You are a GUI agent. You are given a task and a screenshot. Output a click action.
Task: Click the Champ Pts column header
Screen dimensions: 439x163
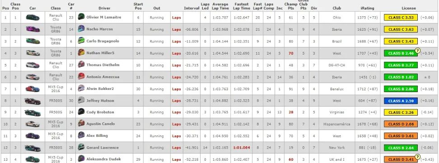(x=290, y=6)
